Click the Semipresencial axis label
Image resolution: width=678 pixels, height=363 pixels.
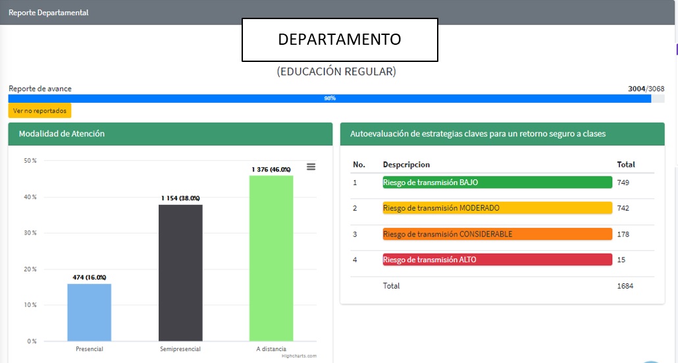pyautogui.click(x=180, y=349)
